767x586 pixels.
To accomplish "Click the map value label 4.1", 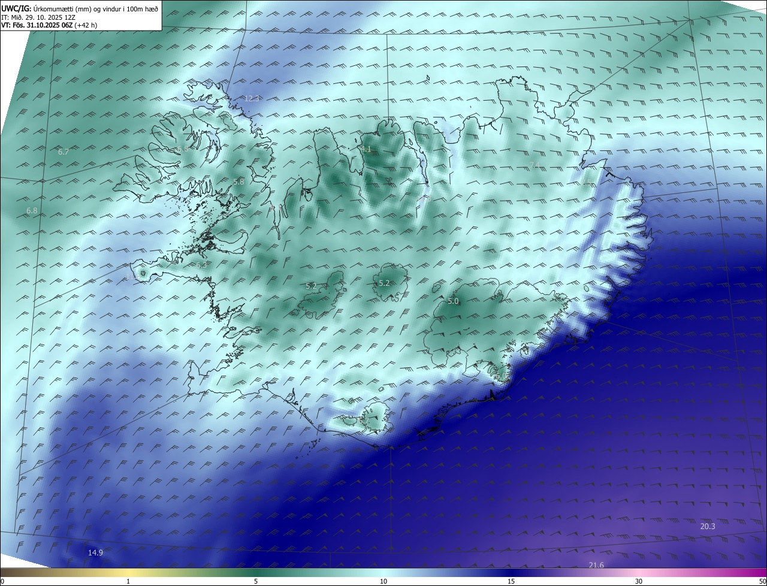I will click(x=366, y=149).
